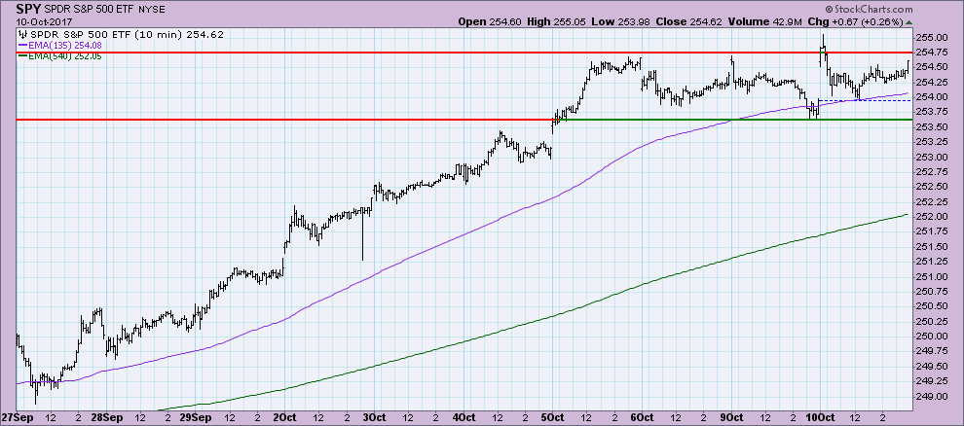
Task: Click the 10-Oct-2017 date label
Action: (x=42, y=21)
